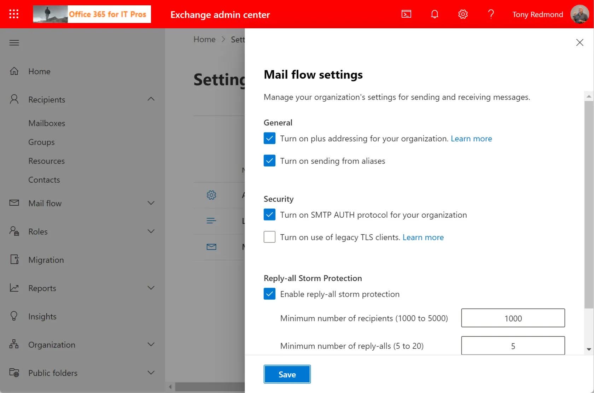This screenshot has height=393, width=594.
Task: Enable use of legacy TLS clients
Action: pyautogui.click(x=269, y=237)
